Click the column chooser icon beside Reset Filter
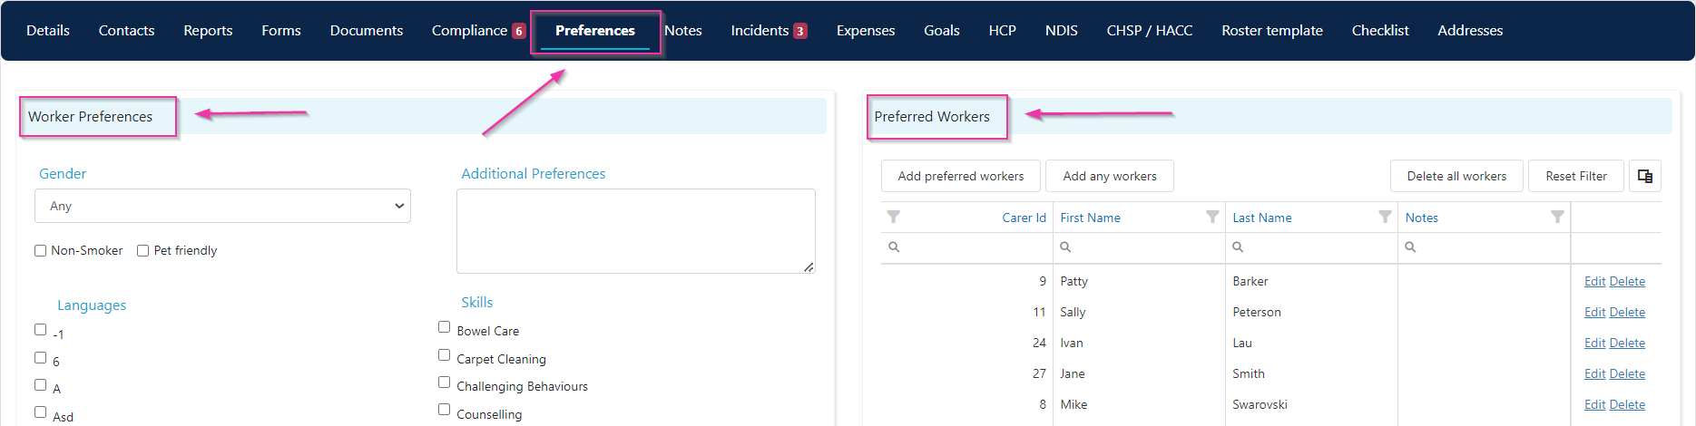 coord(1645,176)
